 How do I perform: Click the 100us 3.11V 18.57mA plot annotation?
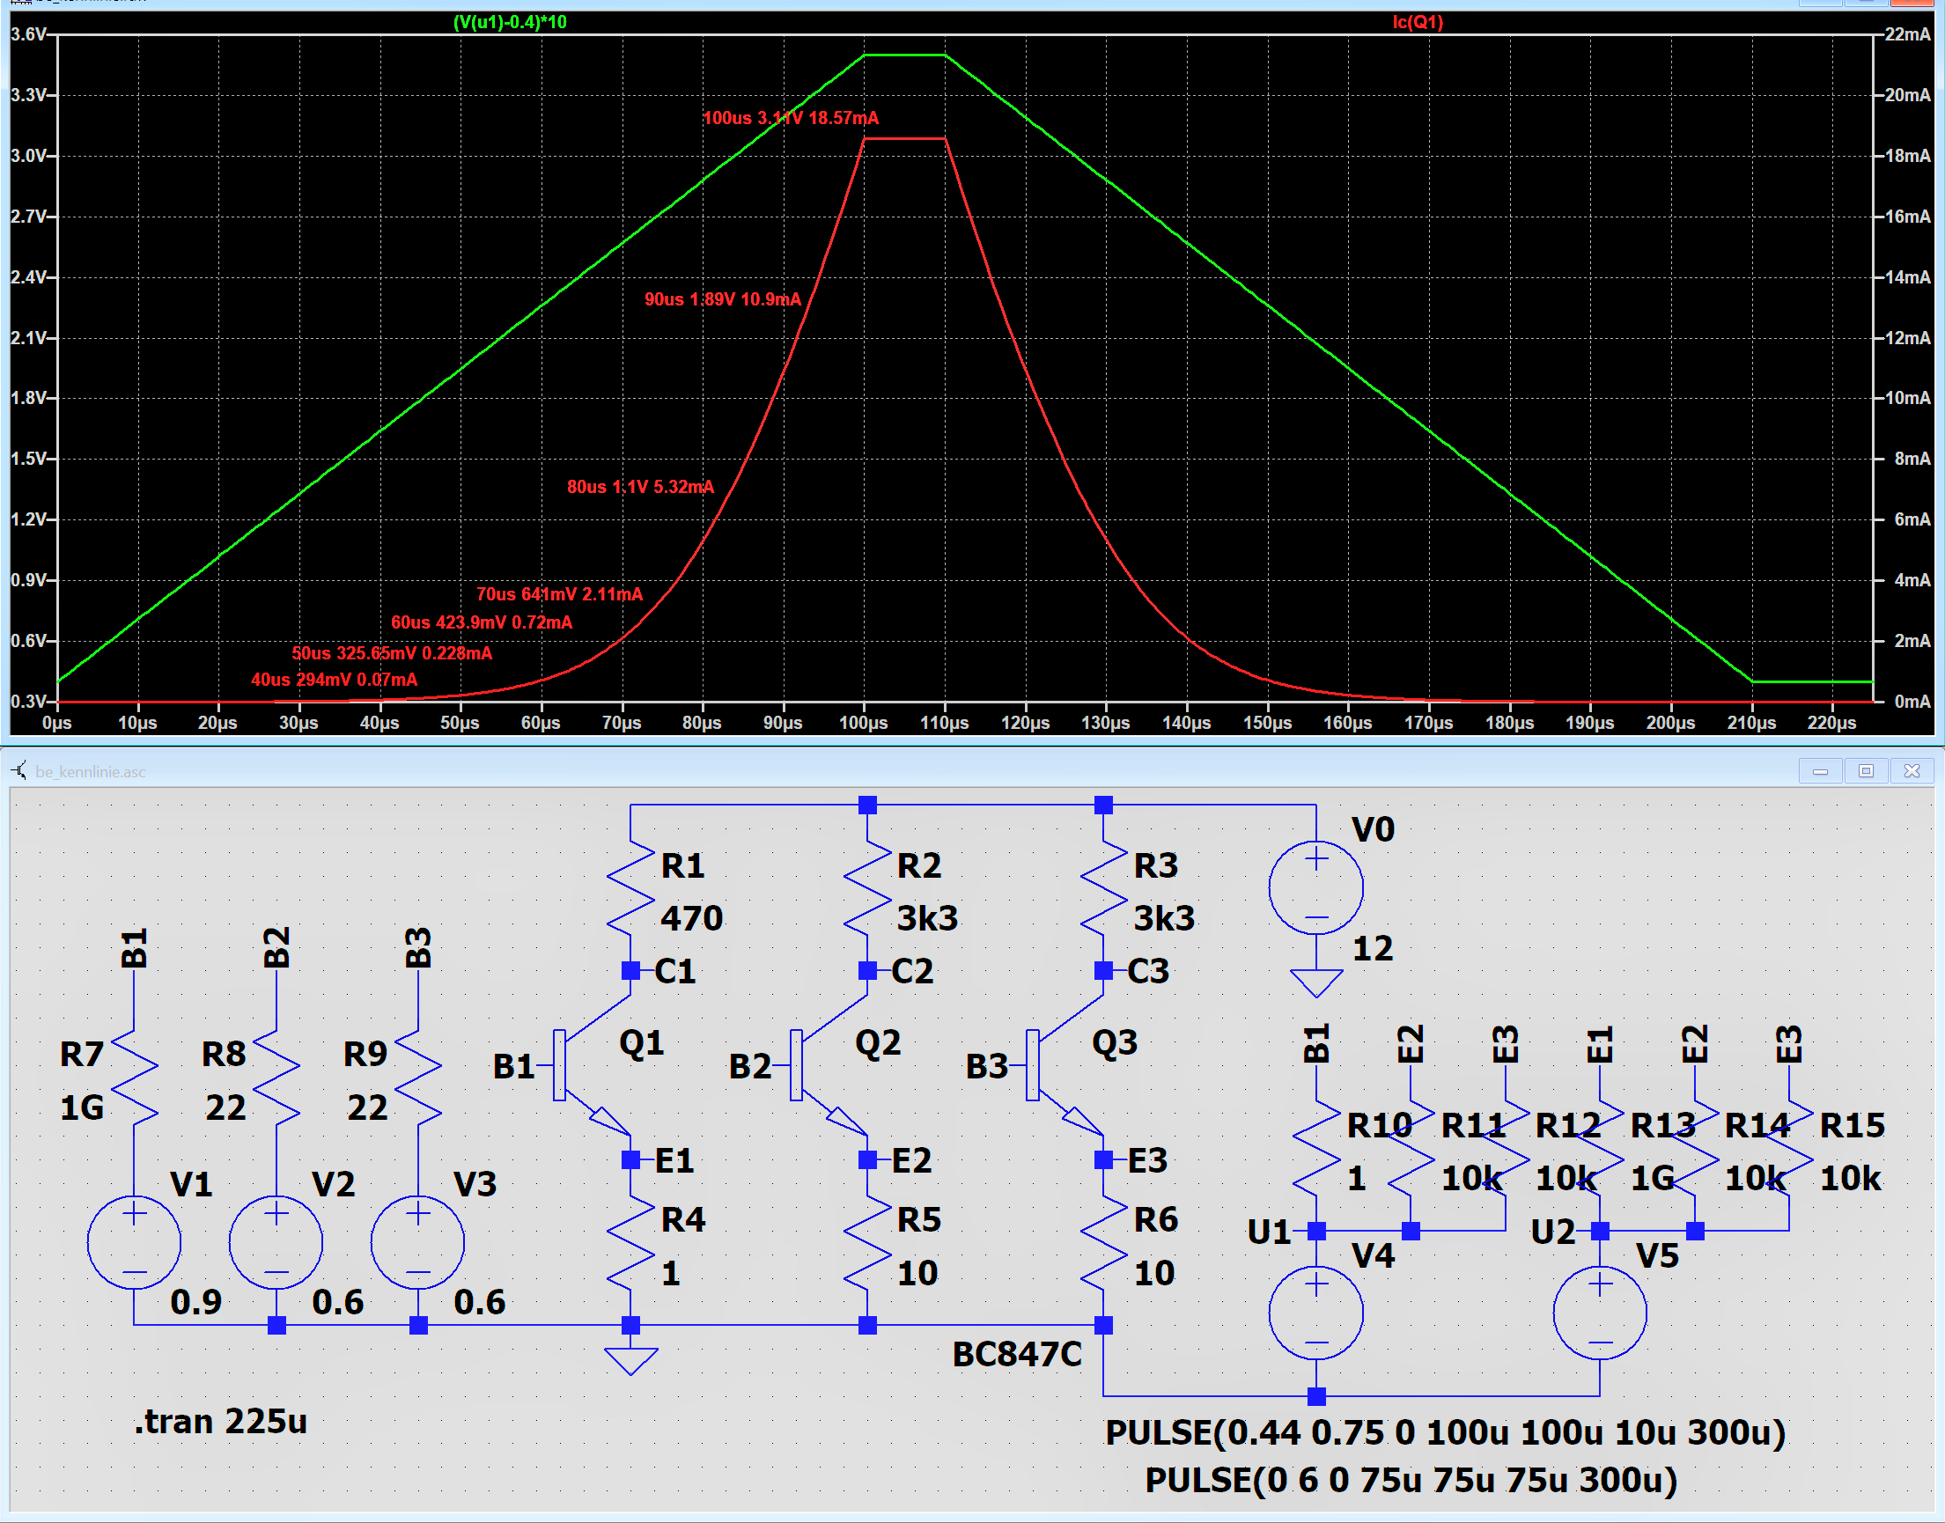coord(790,118)
